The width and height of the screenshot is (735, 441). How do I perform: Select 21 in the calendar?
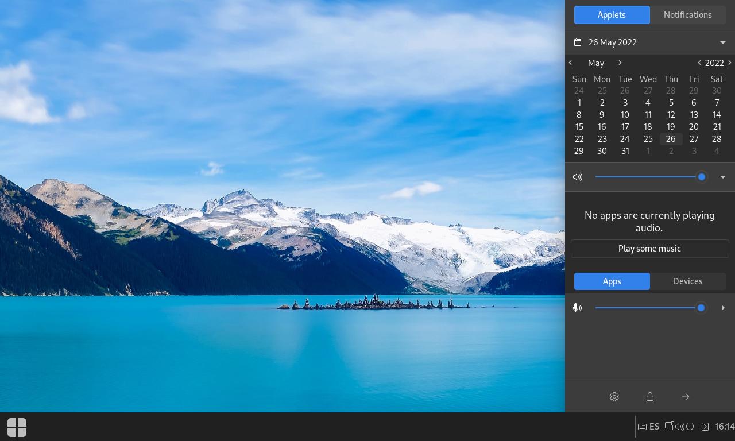pyautogui.click(x=717, y=127)
